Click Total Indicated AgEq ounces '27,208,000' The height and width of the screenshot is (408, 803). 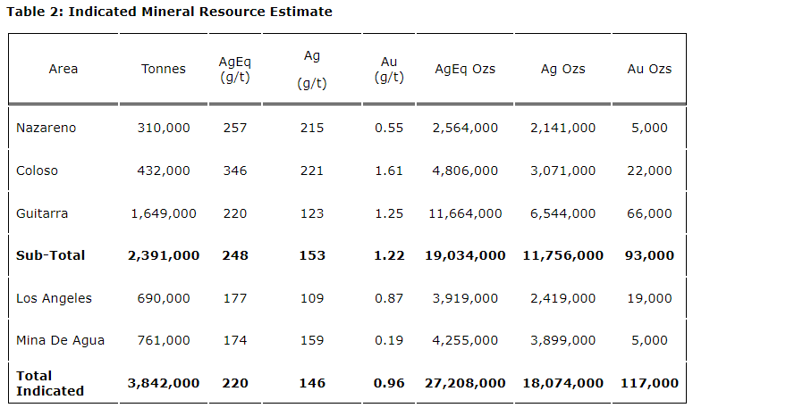coord(465,384)
